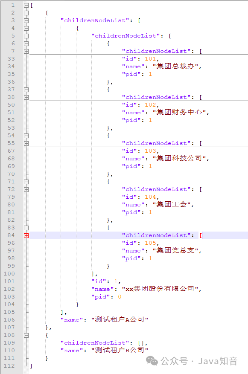
Task: Collapse the childrenNodeList fold on line 5
Action: 26,36
